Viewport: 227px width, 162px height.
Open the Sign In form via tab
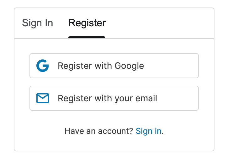point(37,23)
